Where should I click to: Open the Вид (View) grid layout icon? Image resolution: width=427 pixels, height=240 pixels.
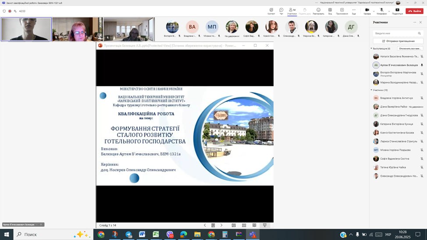click(330, 11)
